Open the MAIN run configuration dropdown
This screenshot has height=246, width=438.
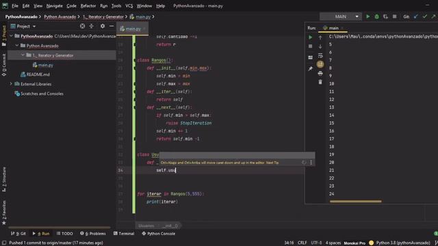click(341, 16)
